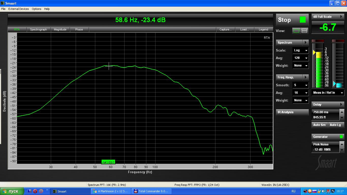The image size is (347, 195).
Task: Click the Capture... button
Action: 226,29
